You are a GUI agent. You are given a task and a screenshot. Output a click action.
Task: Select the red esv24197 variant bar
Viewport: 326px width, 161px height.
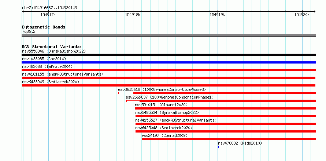pos(229,139)
